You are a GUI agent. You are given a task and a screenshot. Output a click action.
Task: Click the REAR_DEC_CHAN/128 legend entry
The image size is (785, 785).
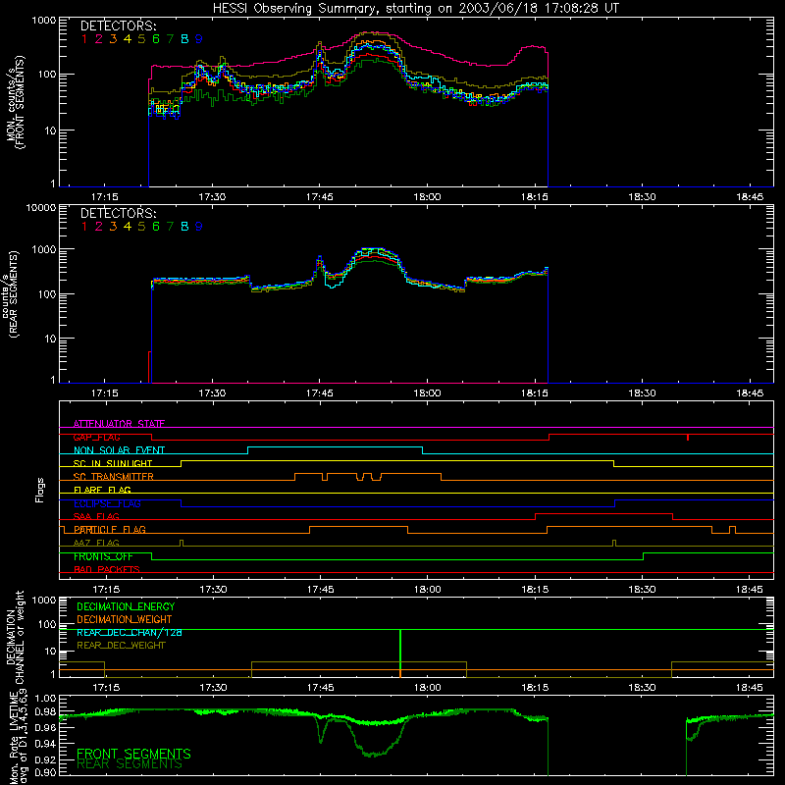point(130,632)
